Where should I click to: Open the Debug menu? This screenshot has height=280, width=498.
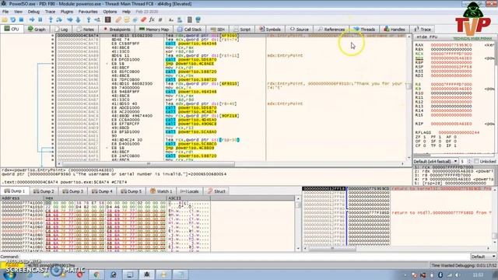[x=33, y=12]
